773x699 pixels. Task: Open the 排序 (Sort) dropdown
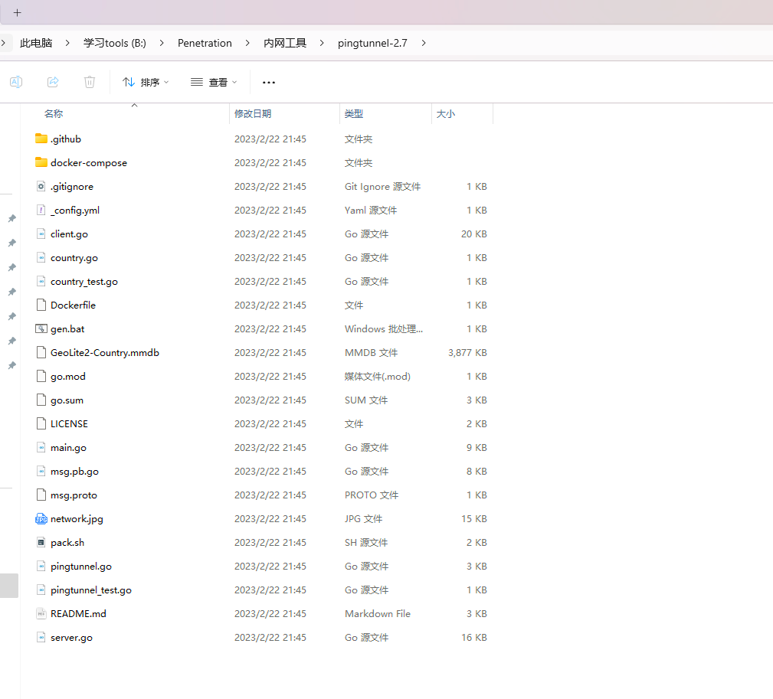(x=146, y=82)
